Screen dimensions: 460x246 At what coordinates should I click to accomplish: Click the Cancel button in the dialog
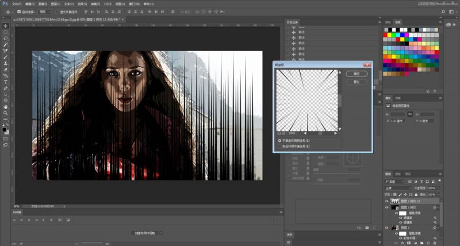[x=356, y=82]
